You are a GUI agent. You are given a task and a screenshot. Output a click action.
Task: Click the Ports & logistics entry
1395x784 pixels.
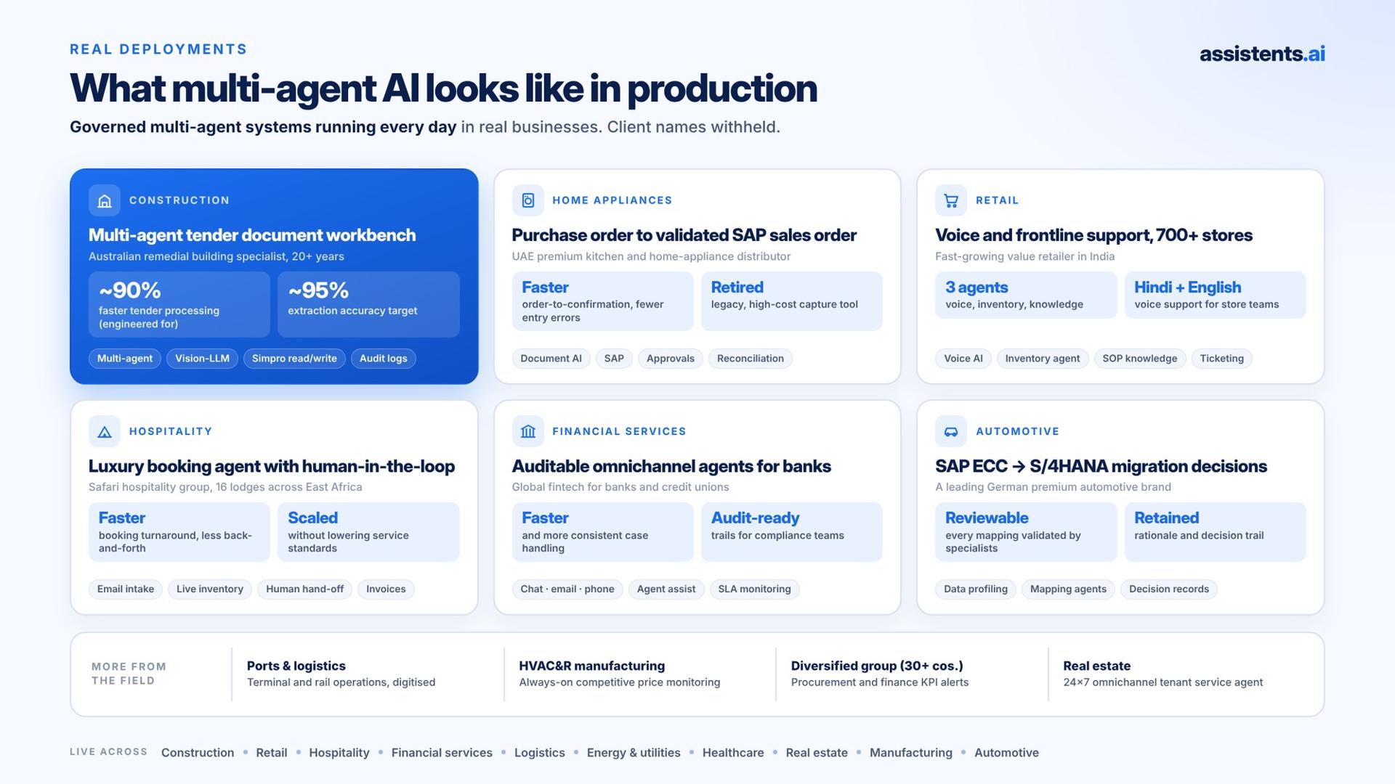pyautogui.click(x=341, y=674)
